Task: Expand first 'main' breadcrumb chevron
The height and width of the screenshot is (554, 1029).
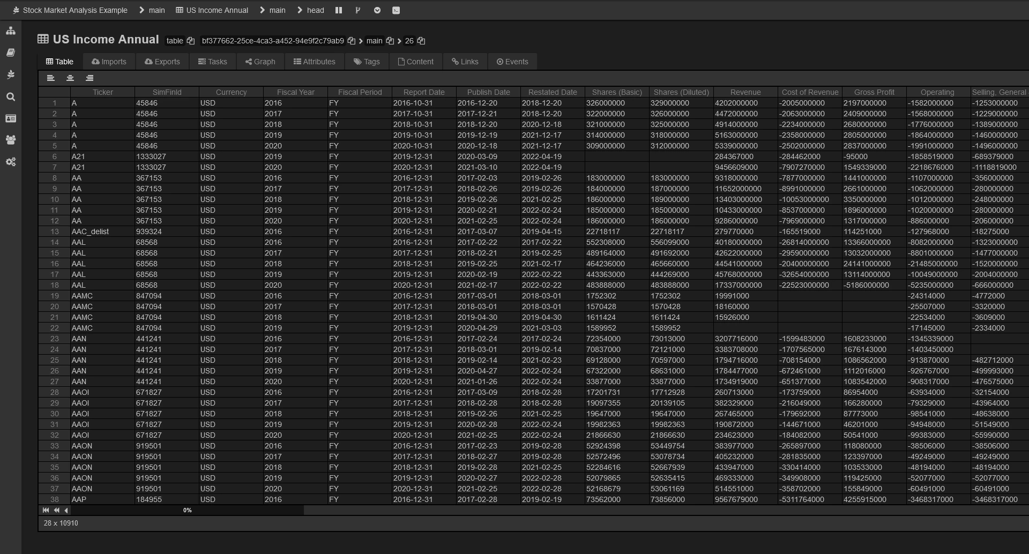Action: (141, 10)
